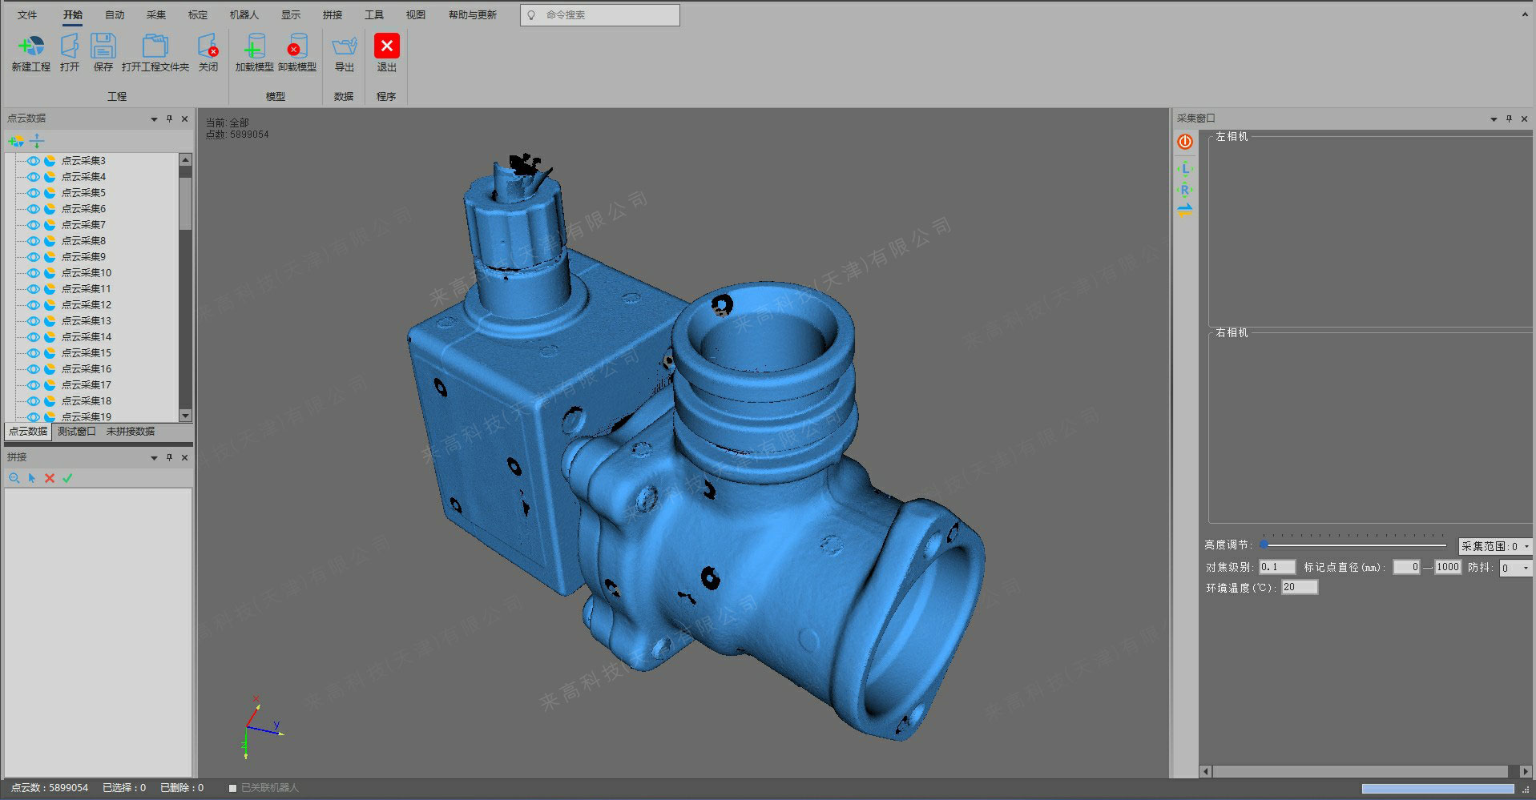Click the green checkmark in 拼接 panel

[67, 478]
